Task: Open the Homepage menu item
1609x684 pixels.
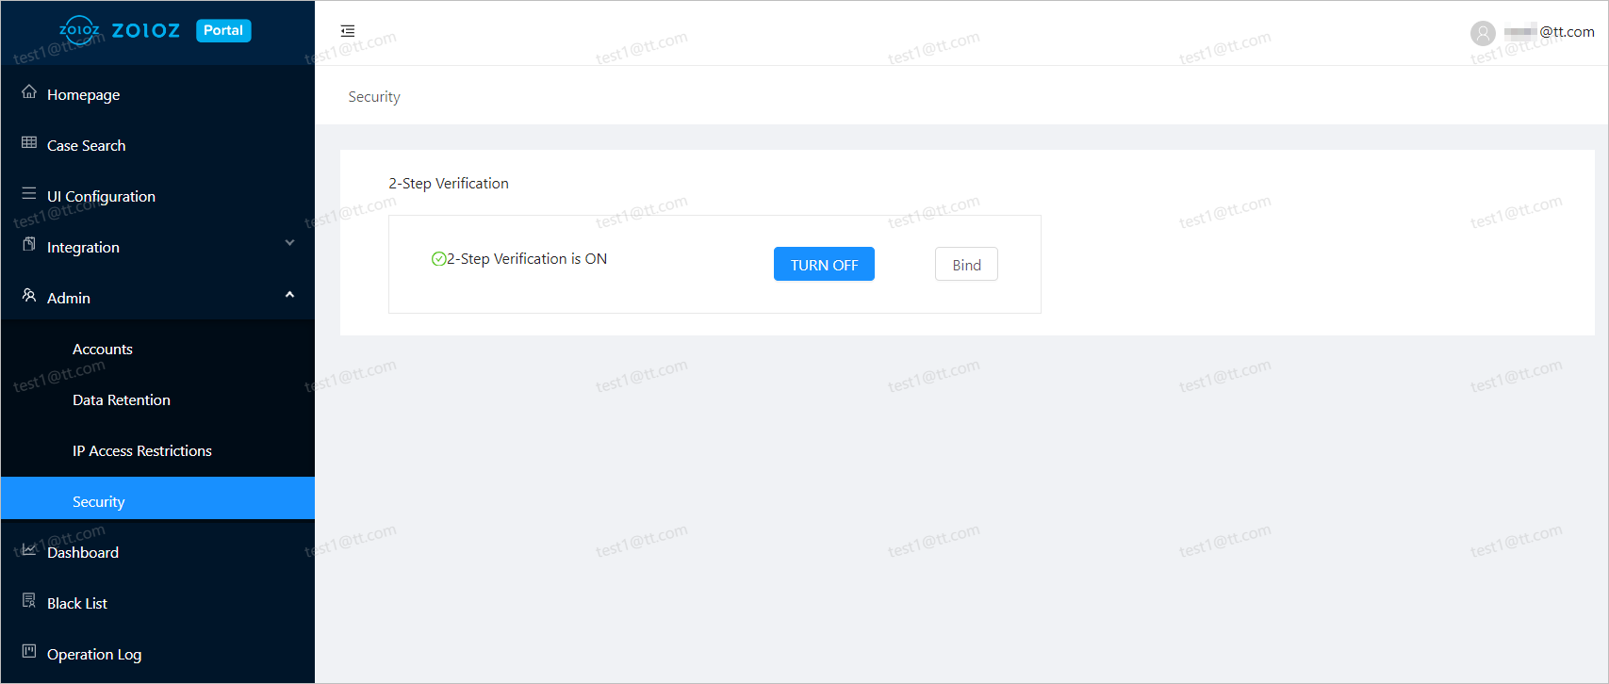Action: point(157,94)
